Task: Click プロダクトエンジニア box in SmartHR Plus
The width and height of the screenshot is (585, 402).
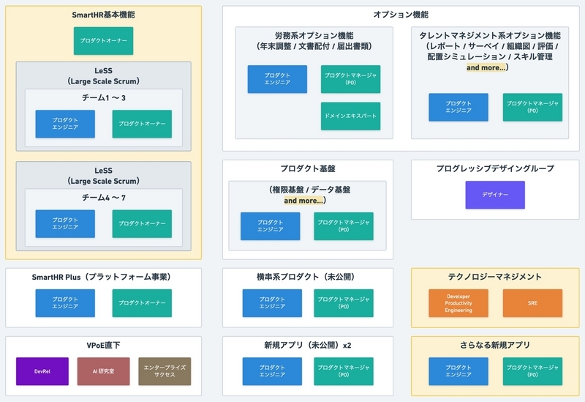Action: point(65,303)
